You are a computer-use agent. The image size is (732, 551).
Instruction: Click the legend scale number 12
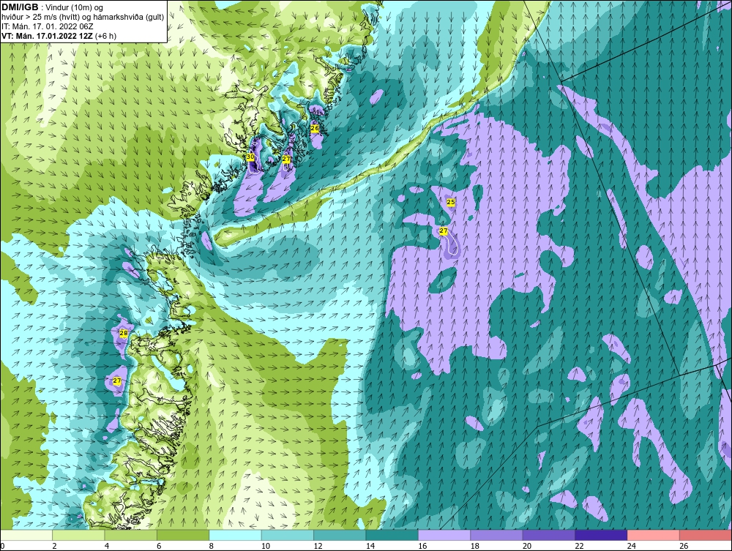click(x=318, y=547)
